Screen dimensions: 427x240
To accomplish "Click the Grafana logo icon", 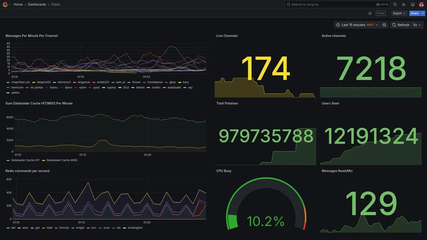I will coord(5,4).
